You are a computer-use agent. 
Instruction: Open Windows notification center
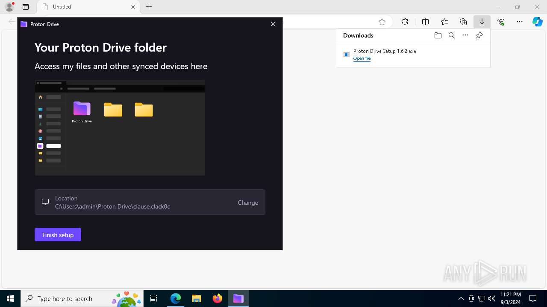coord(533,298)
